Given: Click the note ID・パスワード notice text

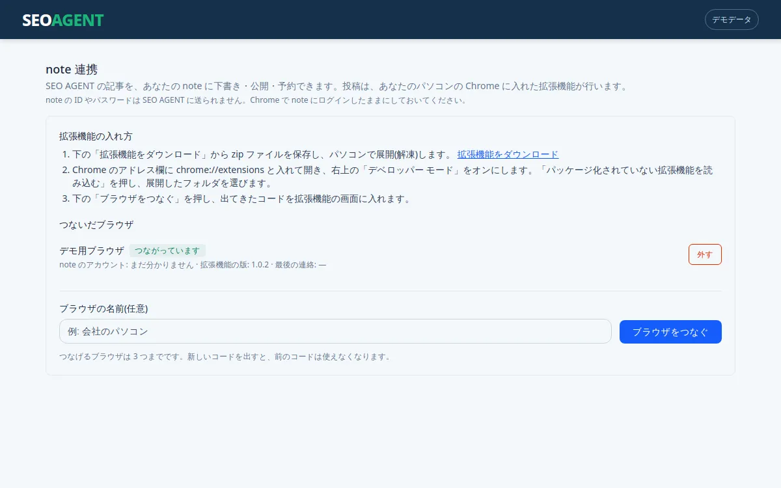Looking at the screenshot, I should tap(256, 100).
